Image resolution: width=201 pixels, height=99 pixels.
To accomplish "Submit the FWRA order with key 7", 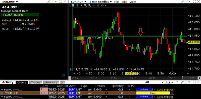I will tap(144, 89).
